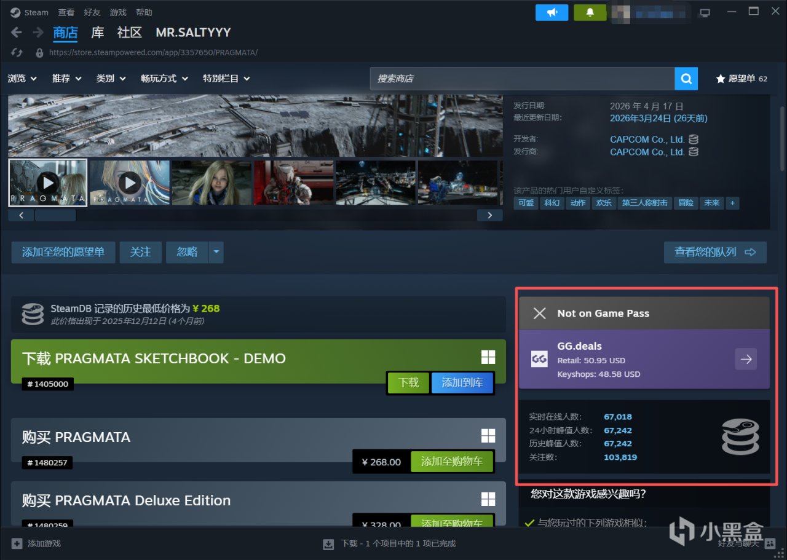Click the 冒险 tag
The image size is (787, 560).
(x=686, y=203)
